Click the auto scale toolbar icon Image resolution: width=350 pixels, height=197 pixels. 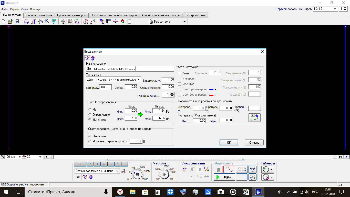click(x=86, y=22)
